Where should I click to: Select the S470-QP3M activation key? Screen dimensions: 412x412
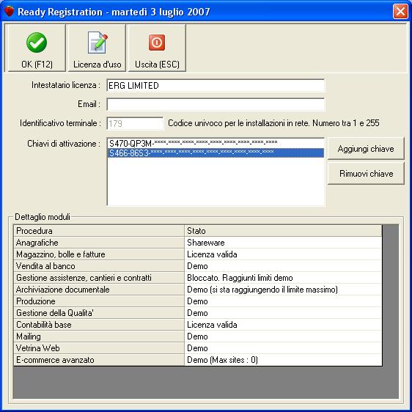click(216, 144)
